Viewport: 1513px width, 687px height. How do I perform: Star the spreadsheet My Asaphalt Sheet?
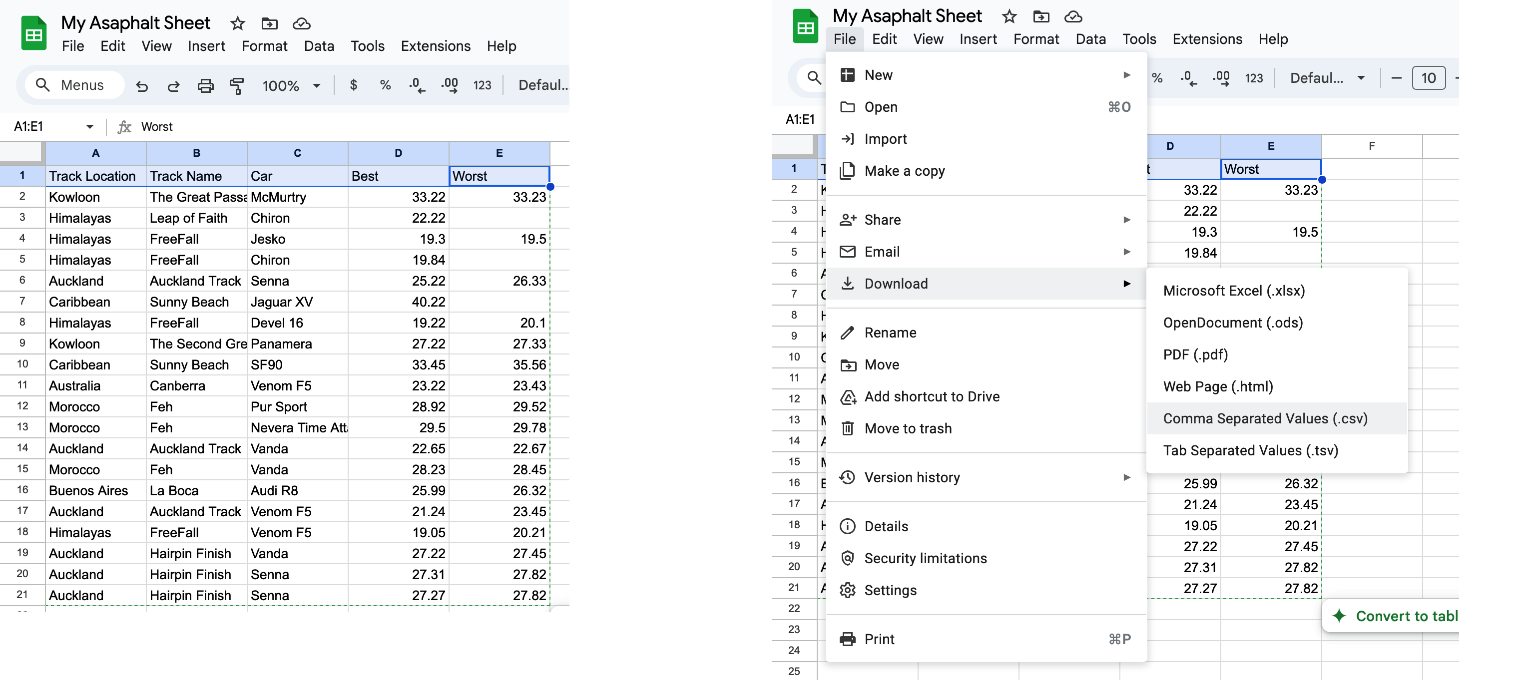237,23
